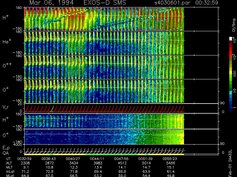Click MLT value '13.4'
Viewport: 237px width, 177px height.
tap(98, 167)
